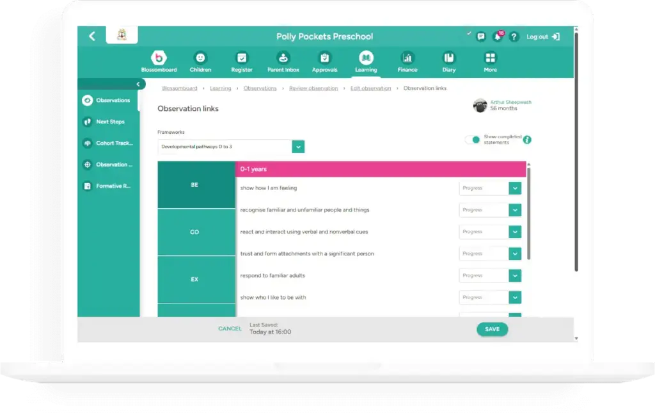Expand the Frameworks dropdown

298,147
